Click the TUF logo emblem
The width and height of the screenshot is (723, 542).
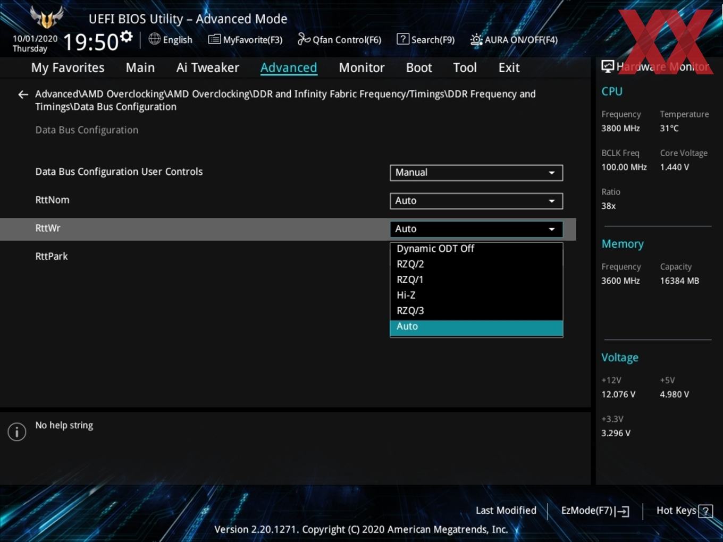coord(47,18)
